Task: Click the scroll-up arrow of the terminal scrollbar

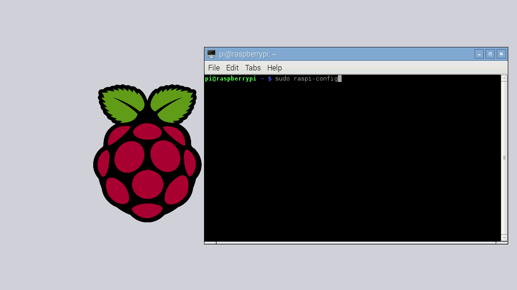Action: click(504, 78)
